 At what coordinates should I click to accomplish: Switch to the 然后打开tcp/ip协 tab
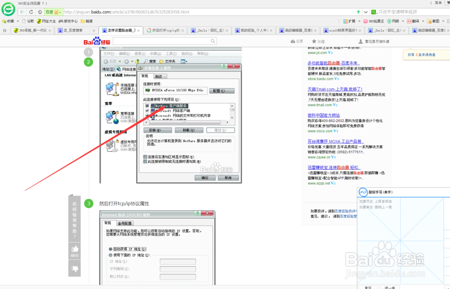(x=165, y=30)
